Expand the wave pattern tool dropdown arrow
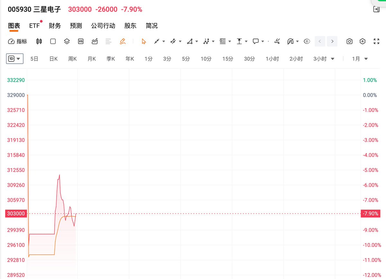 coord(213,41)
